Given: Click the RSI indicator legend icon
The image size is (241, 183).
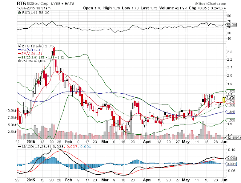Looking at the screenshot, I should click(19, 12).
